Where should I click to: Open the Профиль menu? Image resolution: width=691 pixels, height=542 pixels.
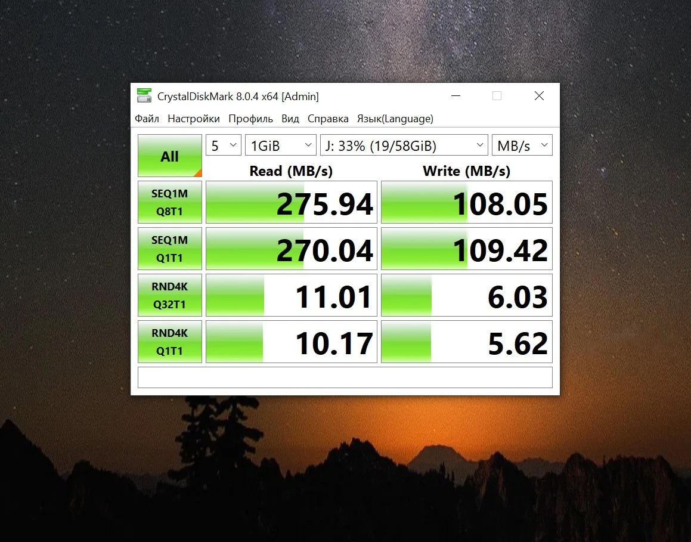click(x=250, y=119)
